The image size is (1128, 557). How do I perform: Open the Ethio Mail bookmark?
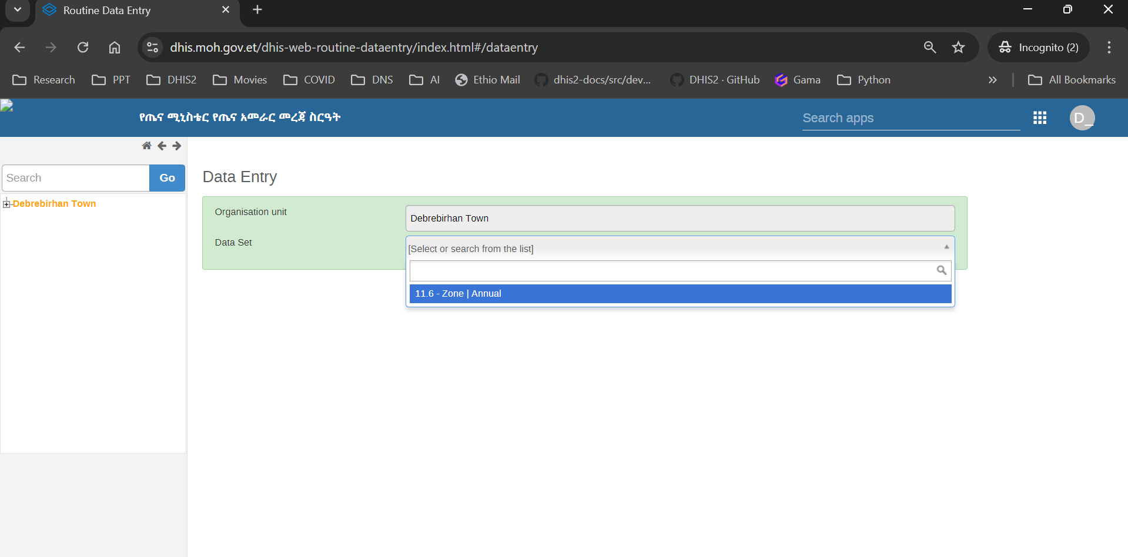(488, 80)
